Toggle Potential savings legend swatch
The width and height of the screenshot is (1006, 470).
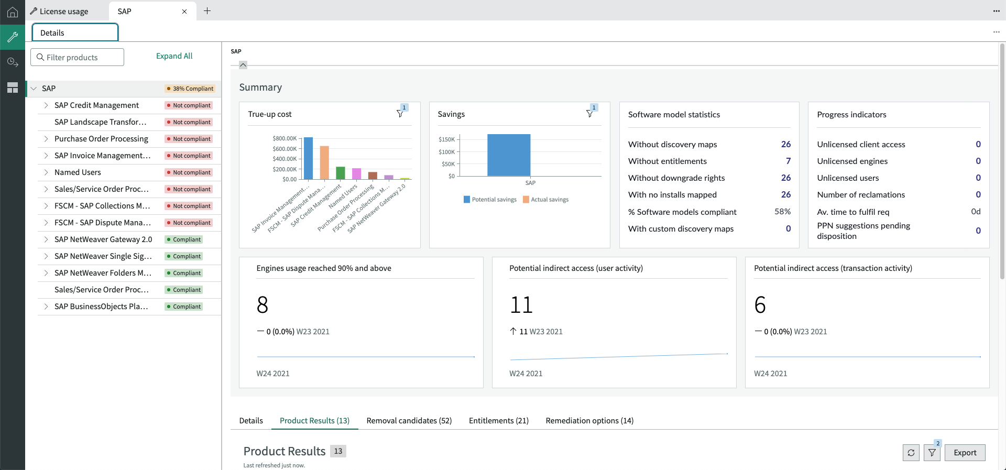467,200
